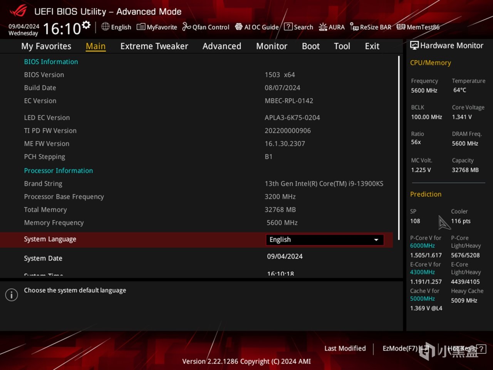Click the Cache 5000MHz link
The height and width of the screenshot is (370, 493).
pyautogui.click(x=423, y=299)
